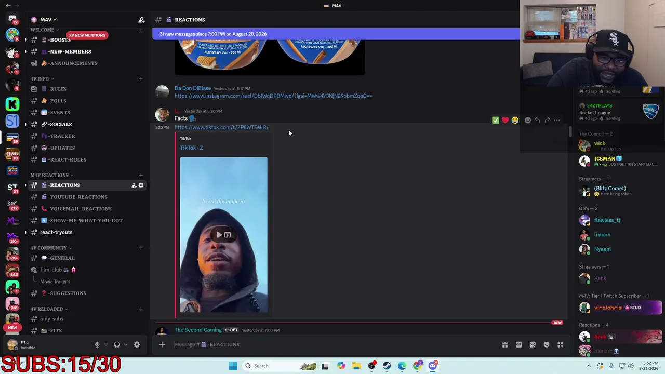Open the gift icon in message bar
The height and width of the screenshot is (374, 665).
point(504,344)
